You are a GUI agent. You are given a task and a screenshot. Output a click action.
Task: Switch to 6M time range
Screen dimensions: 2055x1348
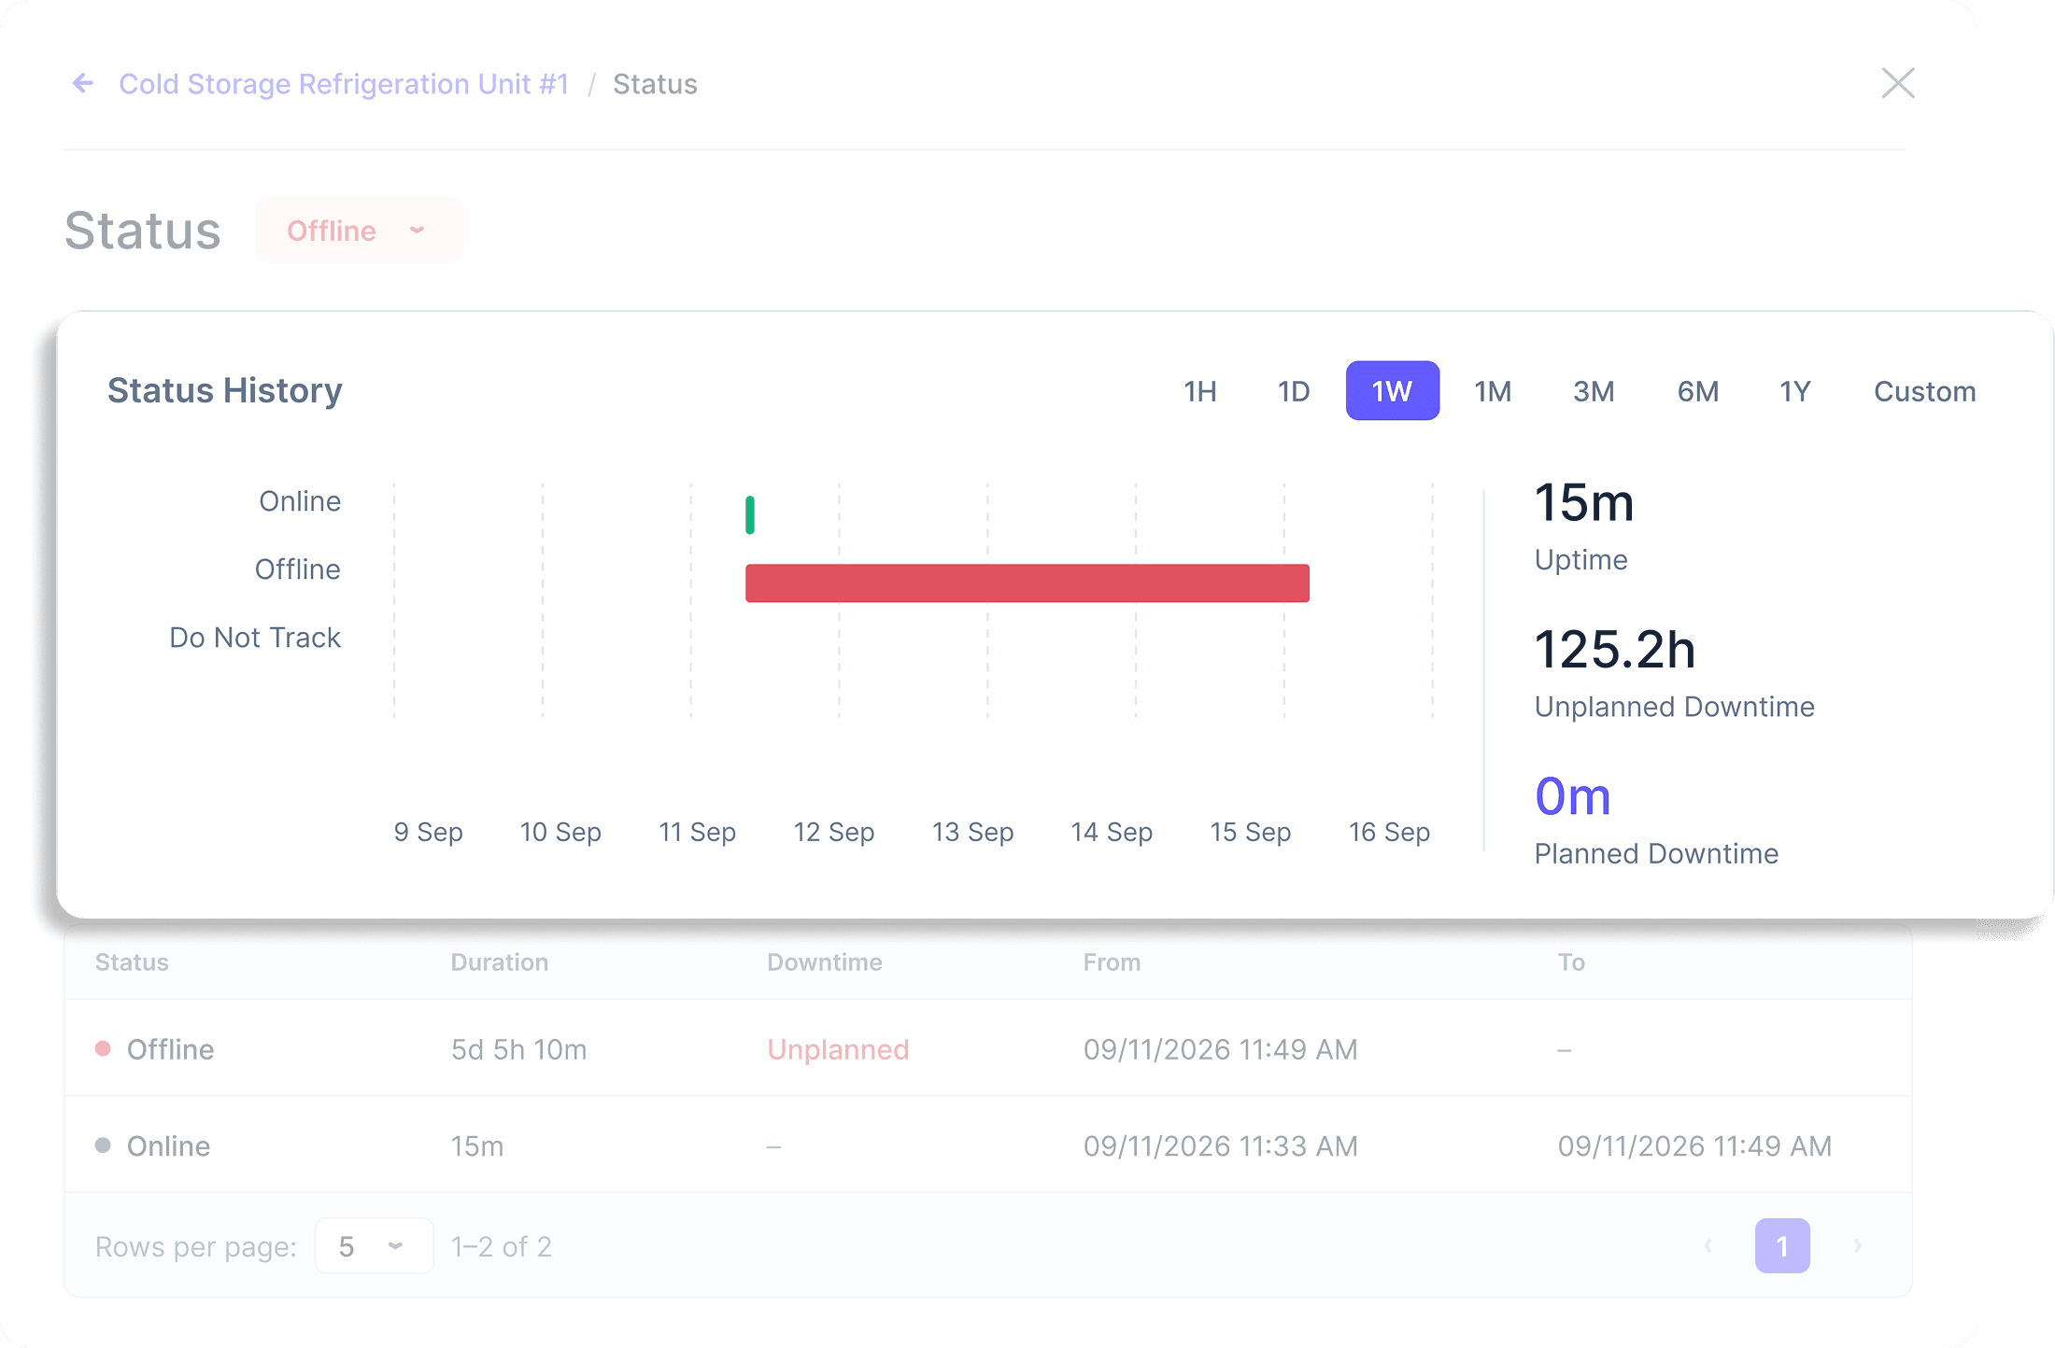1697,391
